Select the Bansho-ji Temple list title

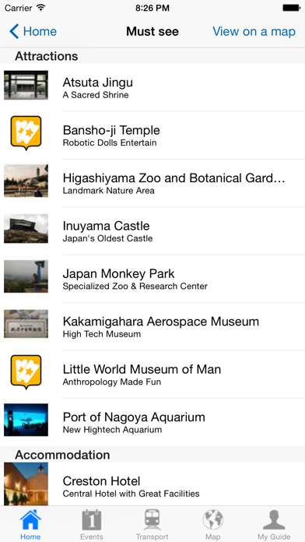click(111, 130)
